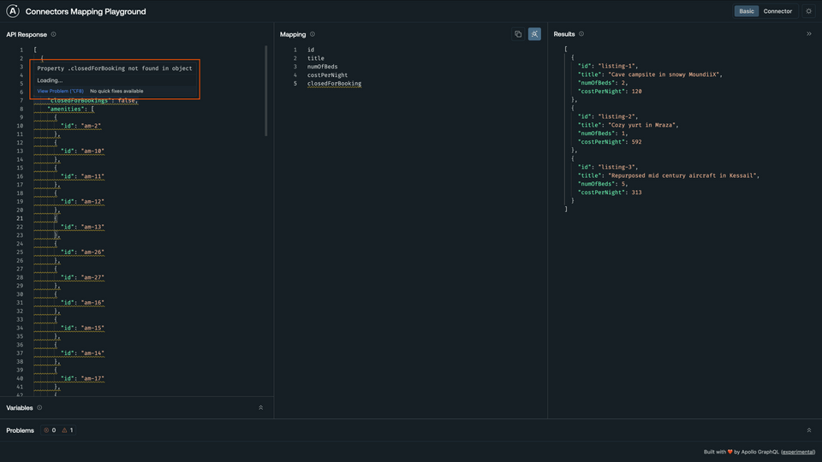822x462 pixels.
Task: Click View Problem in the hover tooltip
Action: pyautogui.click(x=60, y=91)
